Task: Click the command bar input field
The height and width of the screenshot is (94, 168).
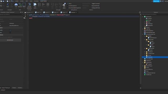Action: point(84,90)
